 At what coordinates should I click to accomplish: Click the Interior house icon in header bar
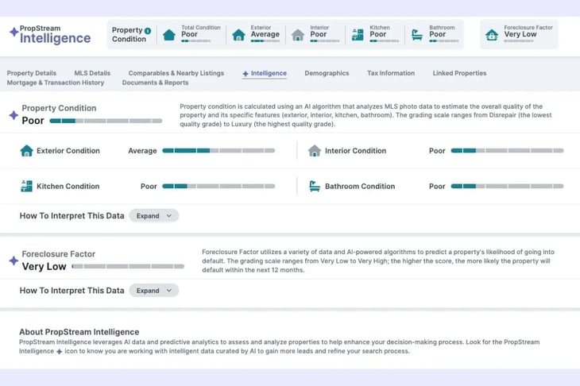298,35
